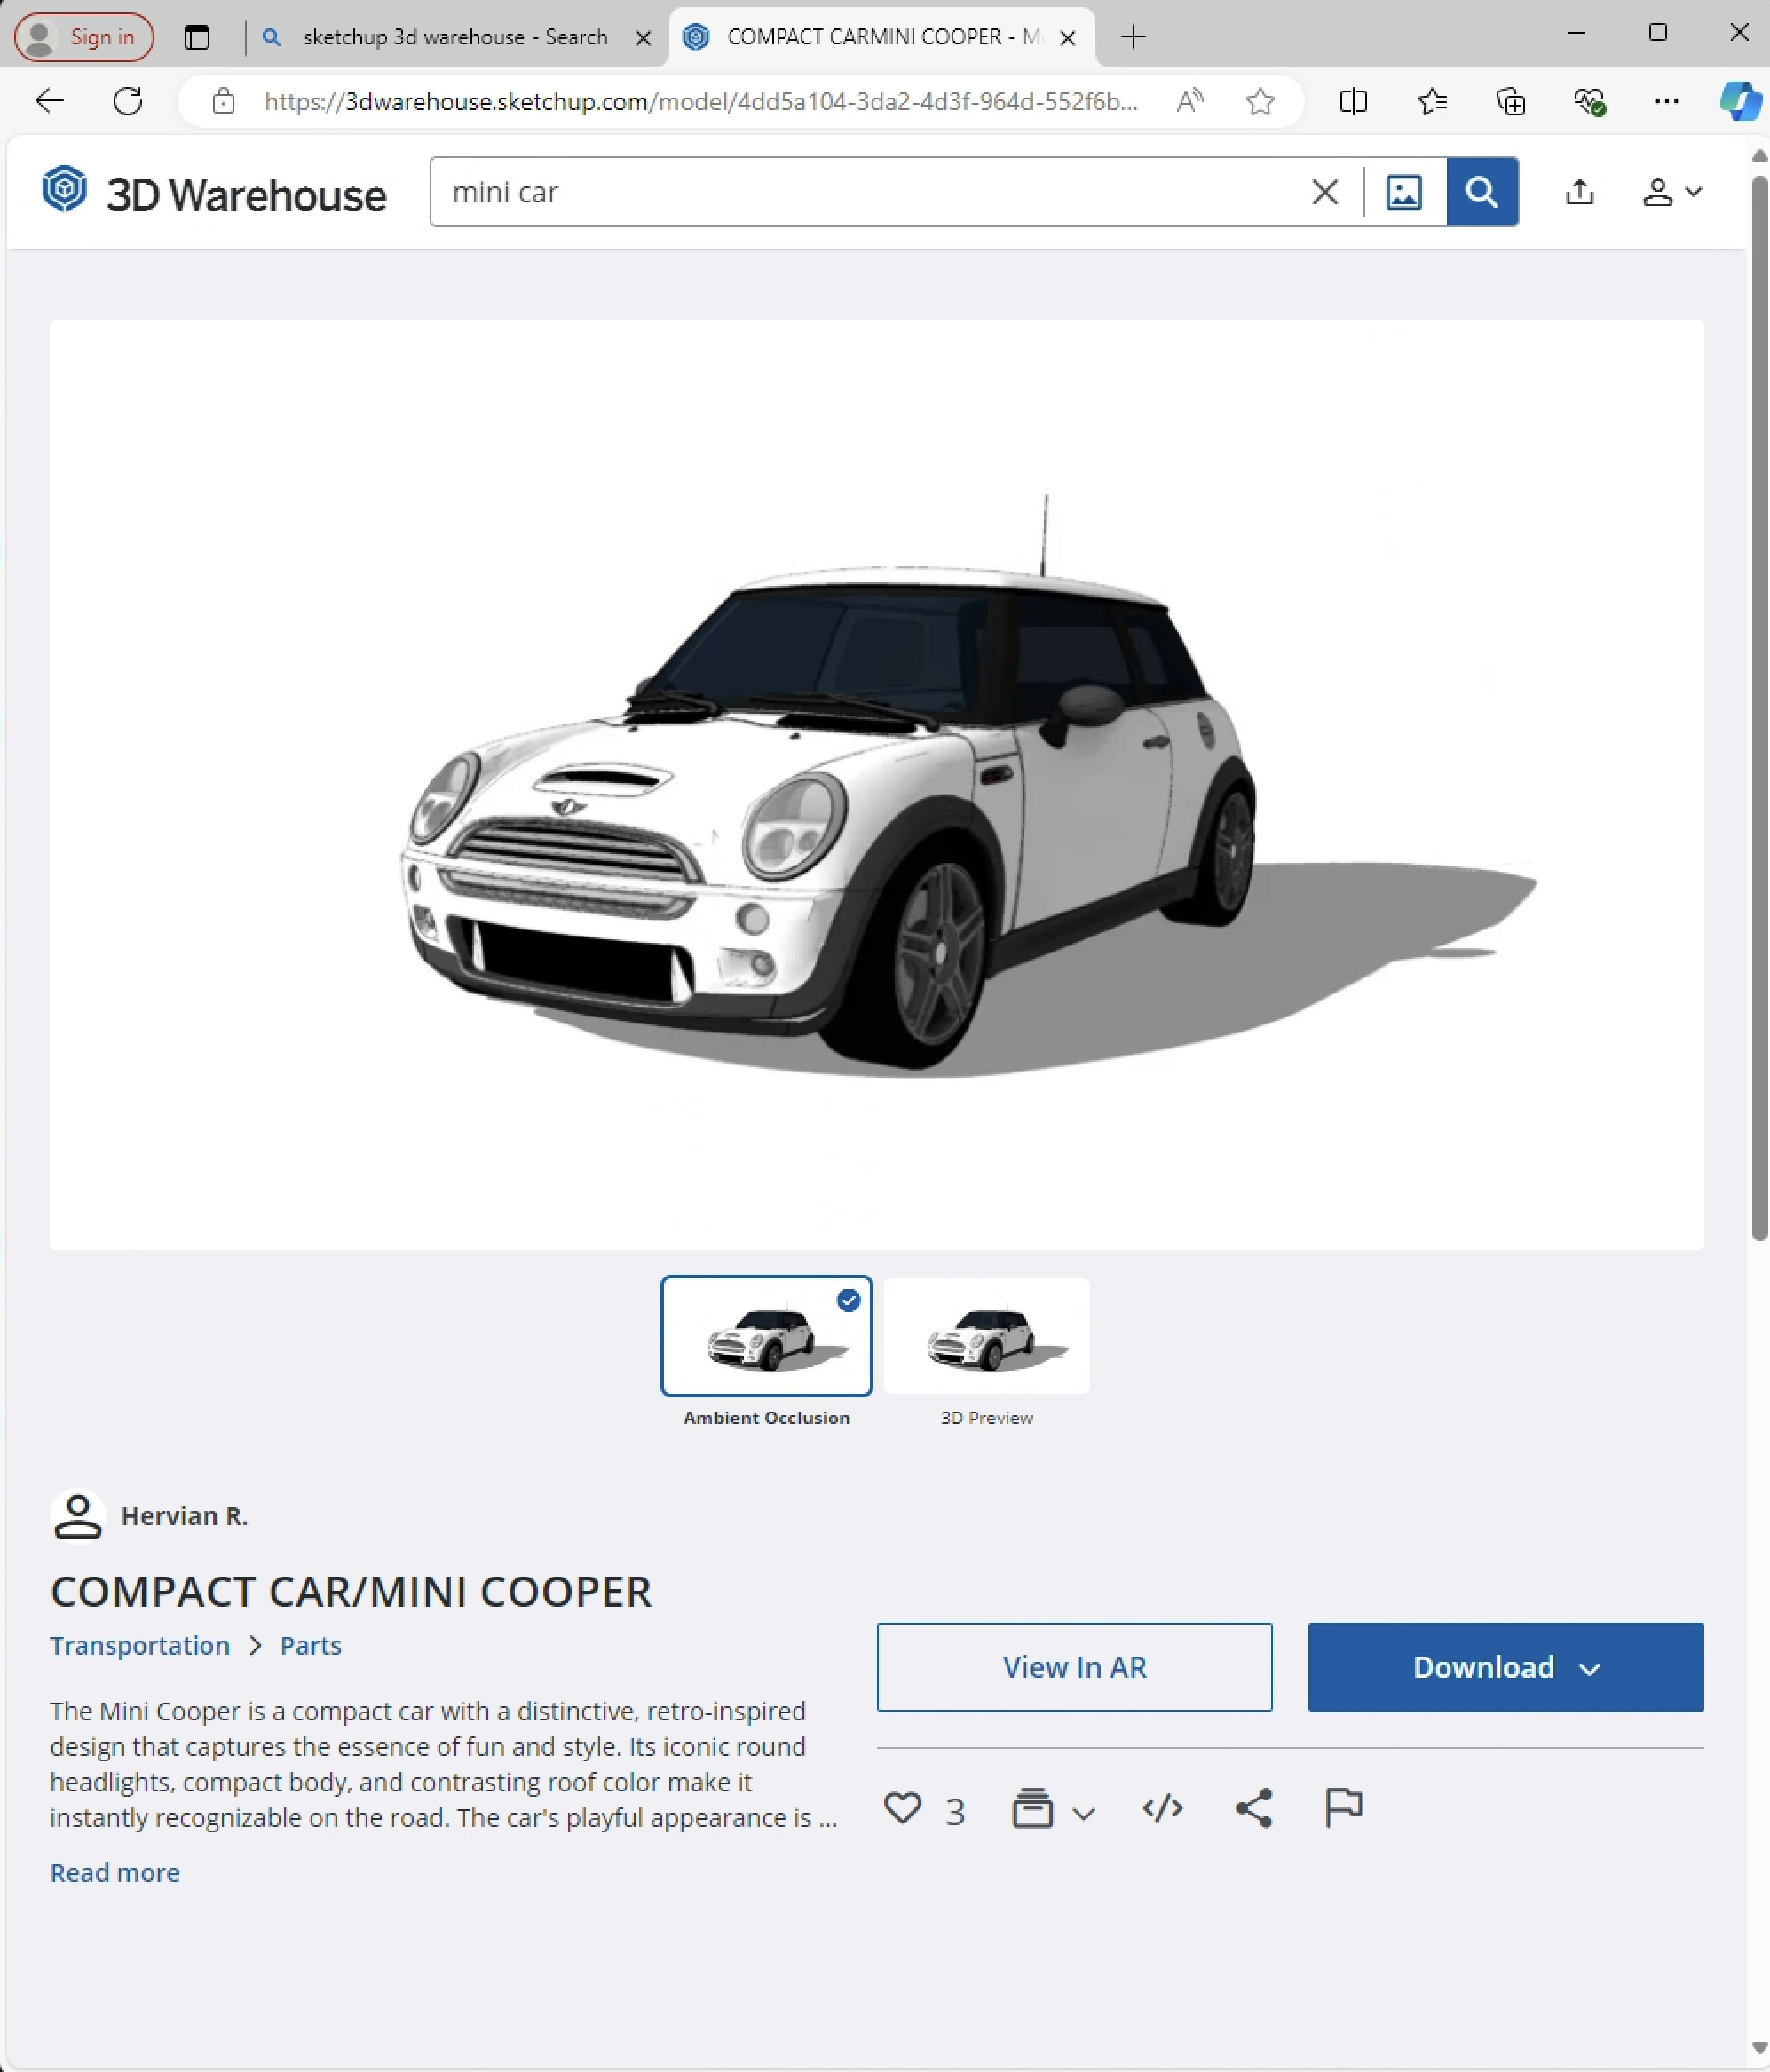The image size is (1770, 2072).
Task: Open the Transportation category link
Action: coord(140,1646)
